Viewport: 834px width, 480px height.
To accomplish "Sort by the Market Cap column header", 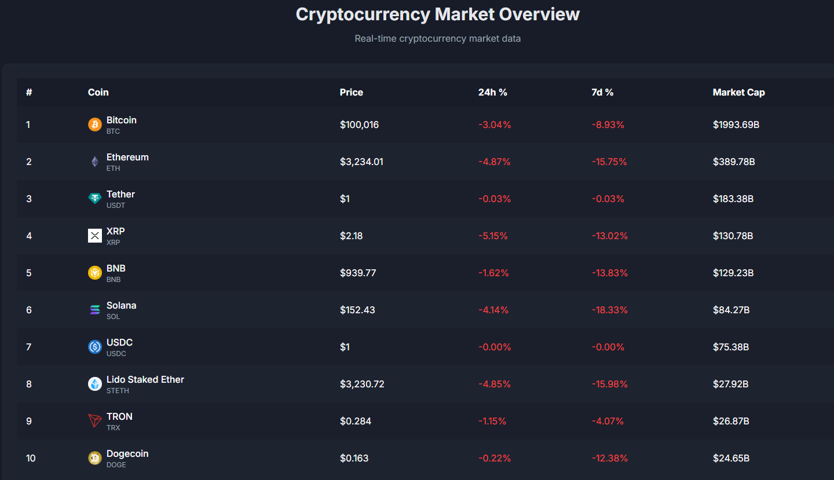I will pos(738,92).
